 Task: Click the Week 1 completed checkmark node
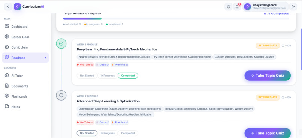(x=61, y=44)
